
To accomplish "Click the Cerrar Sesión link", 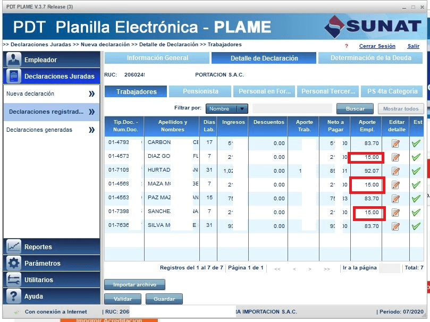I will (x=377, y=46).
